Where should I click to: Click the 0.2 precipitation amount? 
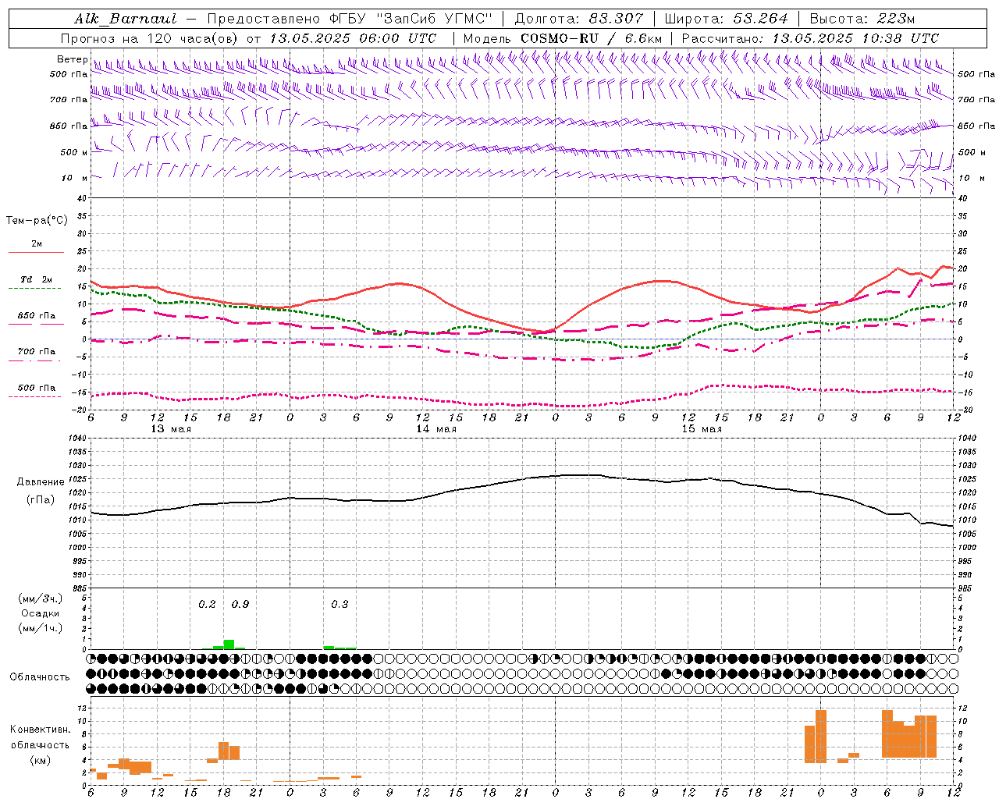click(x=207, y=605)
